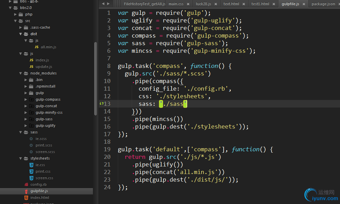340x204 pixels.
Task: Click the sidebar vertical scrollbar
Action: click(x=96, y=79)
